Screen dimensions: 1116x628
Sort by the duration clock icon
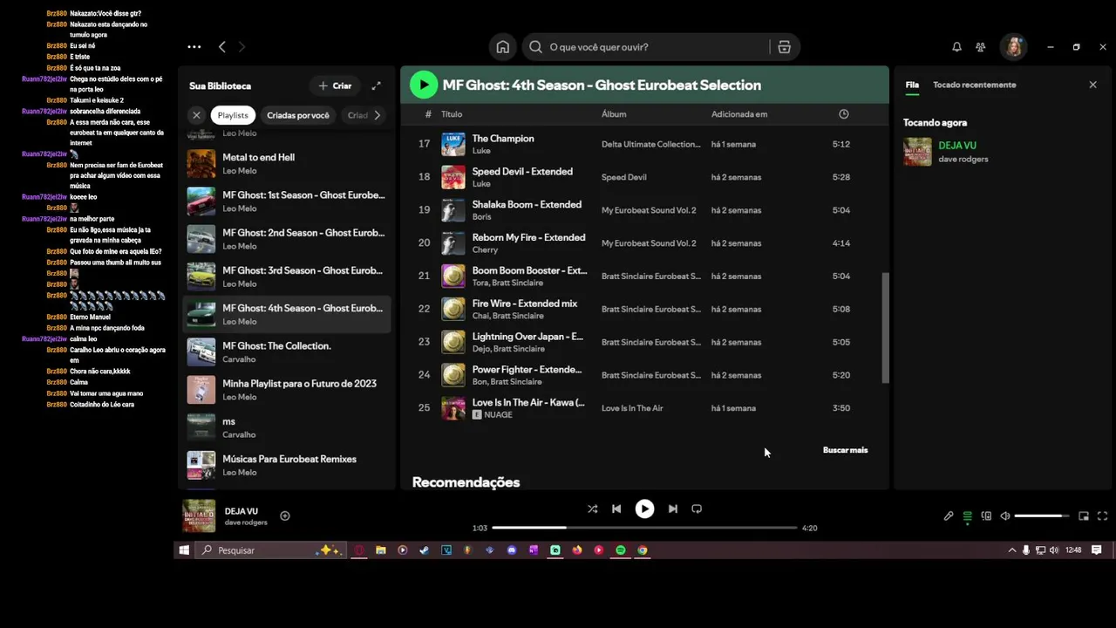point(843,114)
